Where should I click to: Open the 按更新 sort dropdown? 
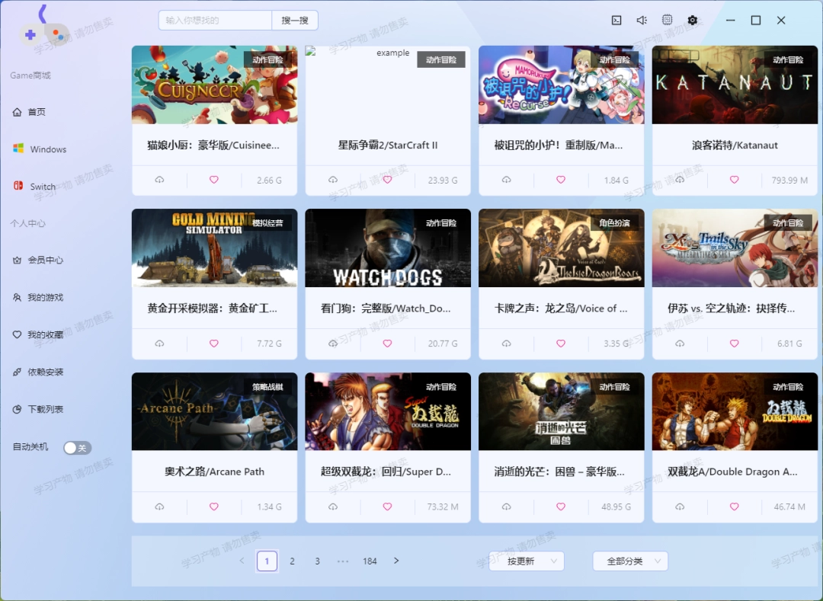[526, 561]
